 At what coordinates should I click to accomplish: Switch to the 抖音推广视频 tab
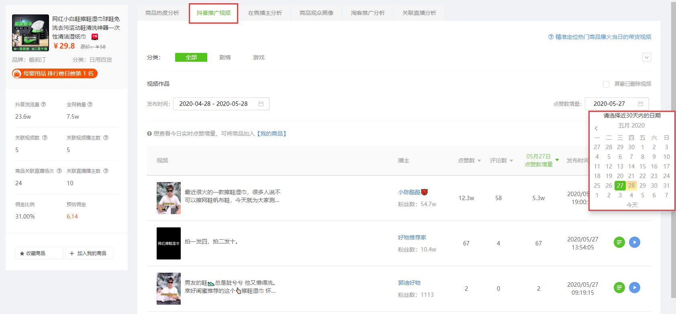coord(214,13)
